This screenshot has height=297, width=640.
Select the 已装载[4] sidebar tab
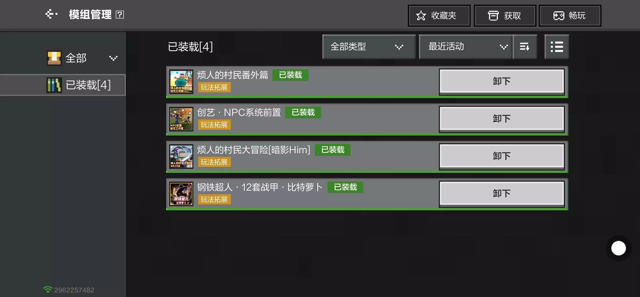coord(63,85)
